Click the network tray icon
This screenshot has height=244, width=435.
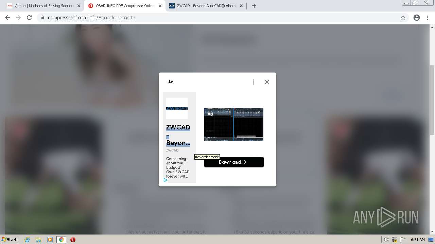pyautogui.click(x=395, y=240)
